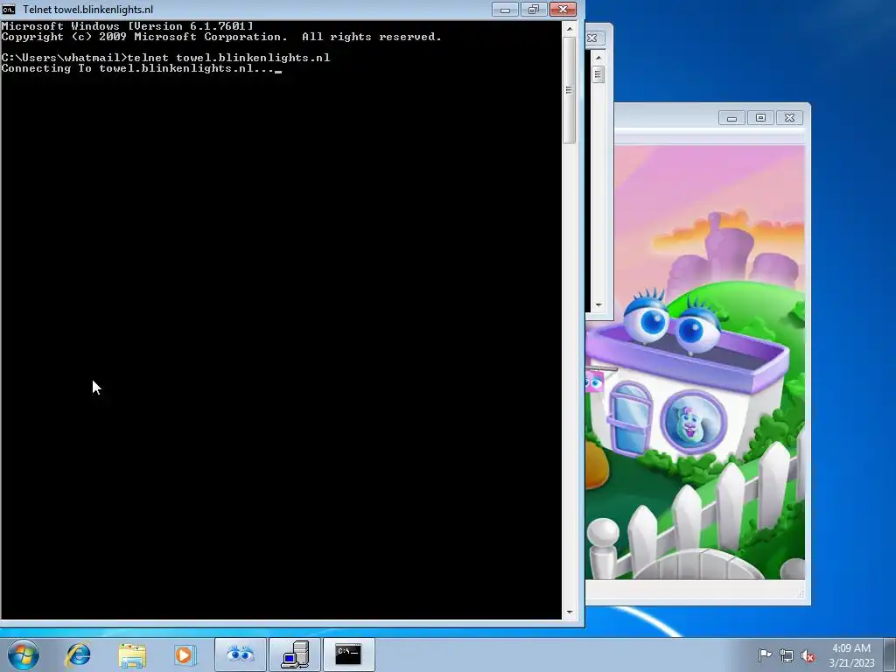Maximize the cartoon game window
The width and height of the screenshot is (896, 672).
(760, 118)
